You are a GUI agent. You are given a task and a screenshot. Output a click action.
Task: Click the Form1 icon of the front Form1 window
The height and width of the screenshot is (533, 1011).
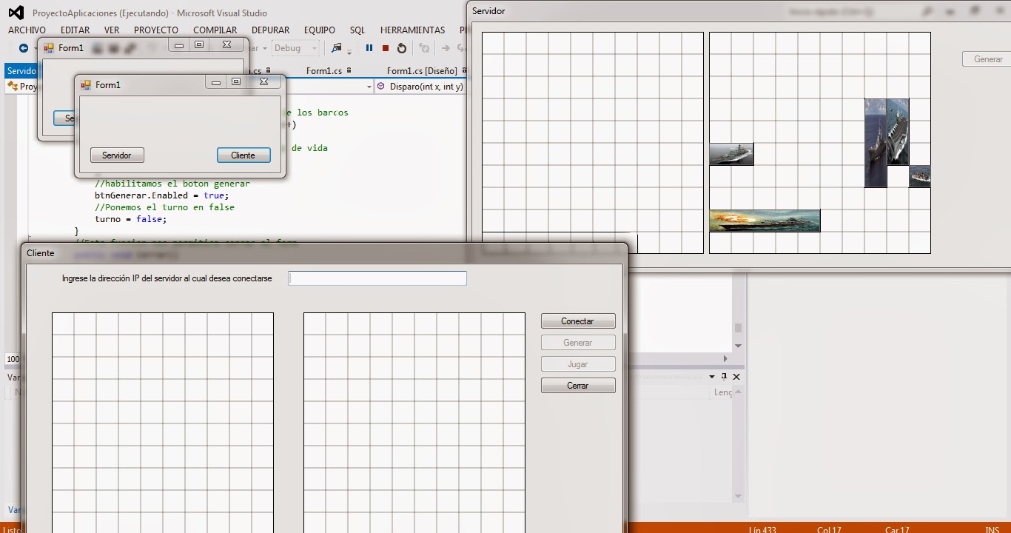(x=86, y=85)
